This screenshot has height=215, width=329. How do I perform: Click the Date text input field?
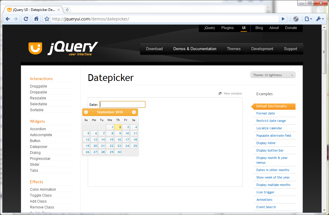(x=122, y=104)
